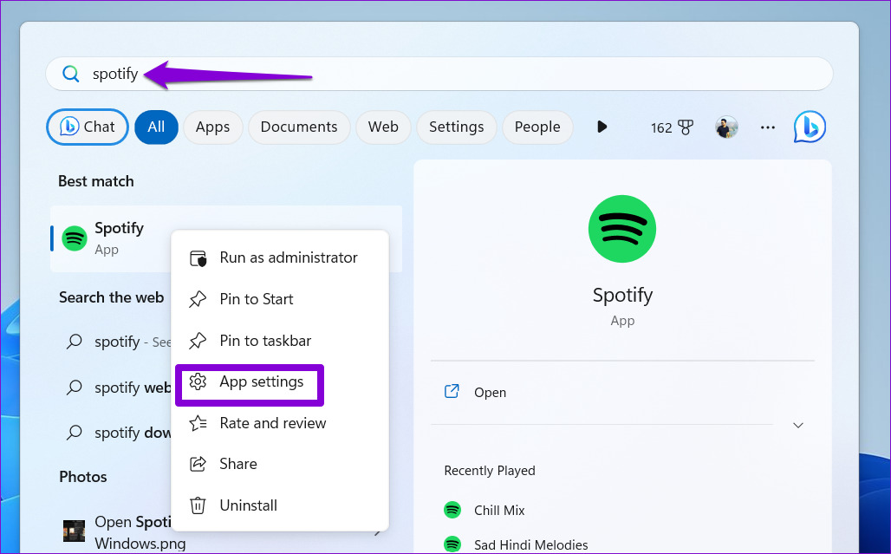Switch to the People filter tab
Image resolution: width=891 pixels, height=554 pixels.
click(x=537, y=127)
